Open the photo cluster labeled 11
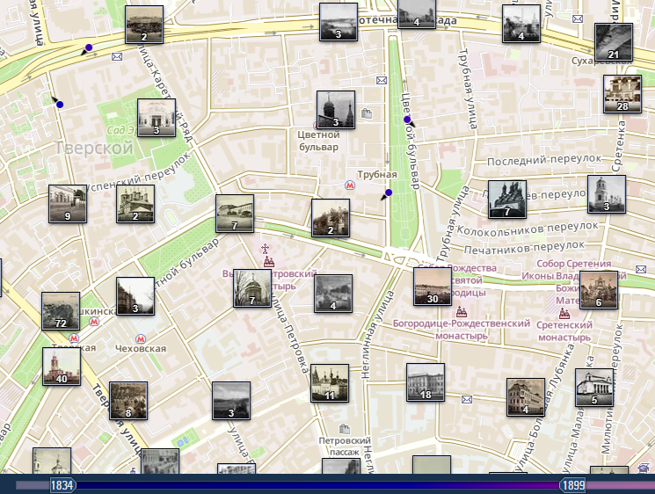Screen dimensions: 655x494 tap(330, 383)
